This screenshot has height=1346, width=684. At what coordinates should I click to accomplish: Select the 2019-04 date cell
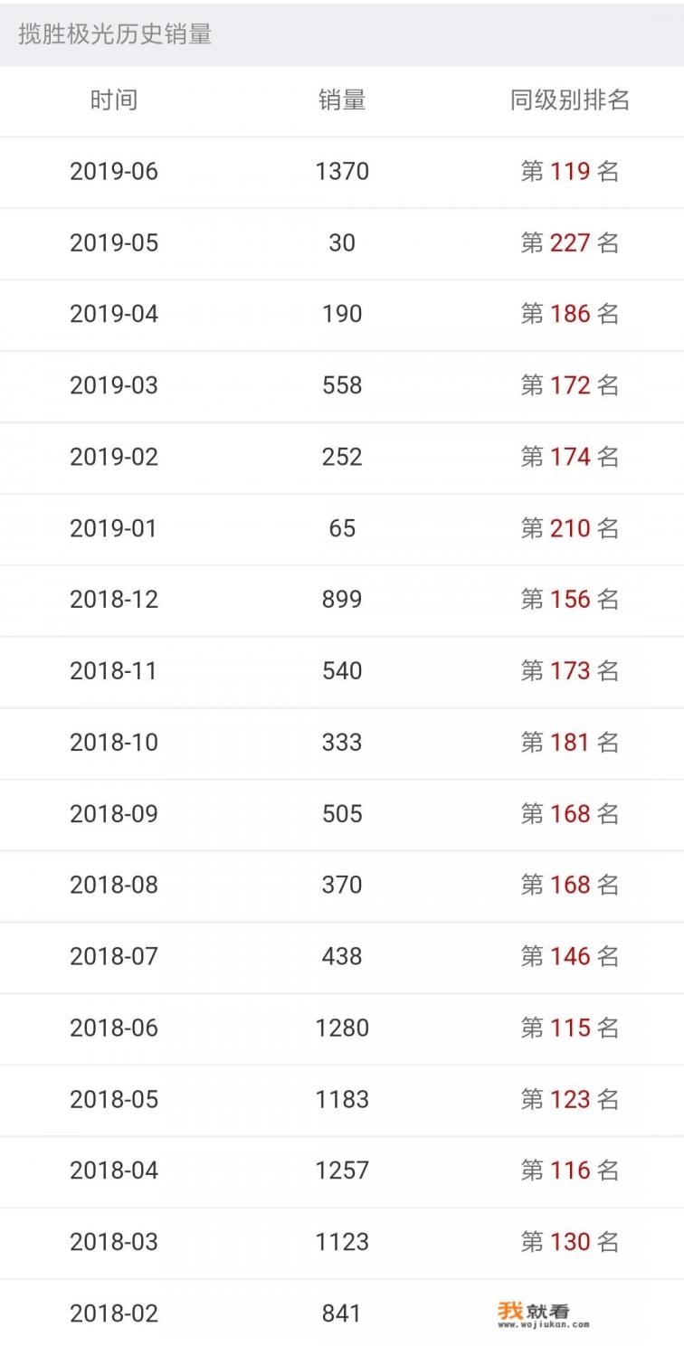[114, 314]
